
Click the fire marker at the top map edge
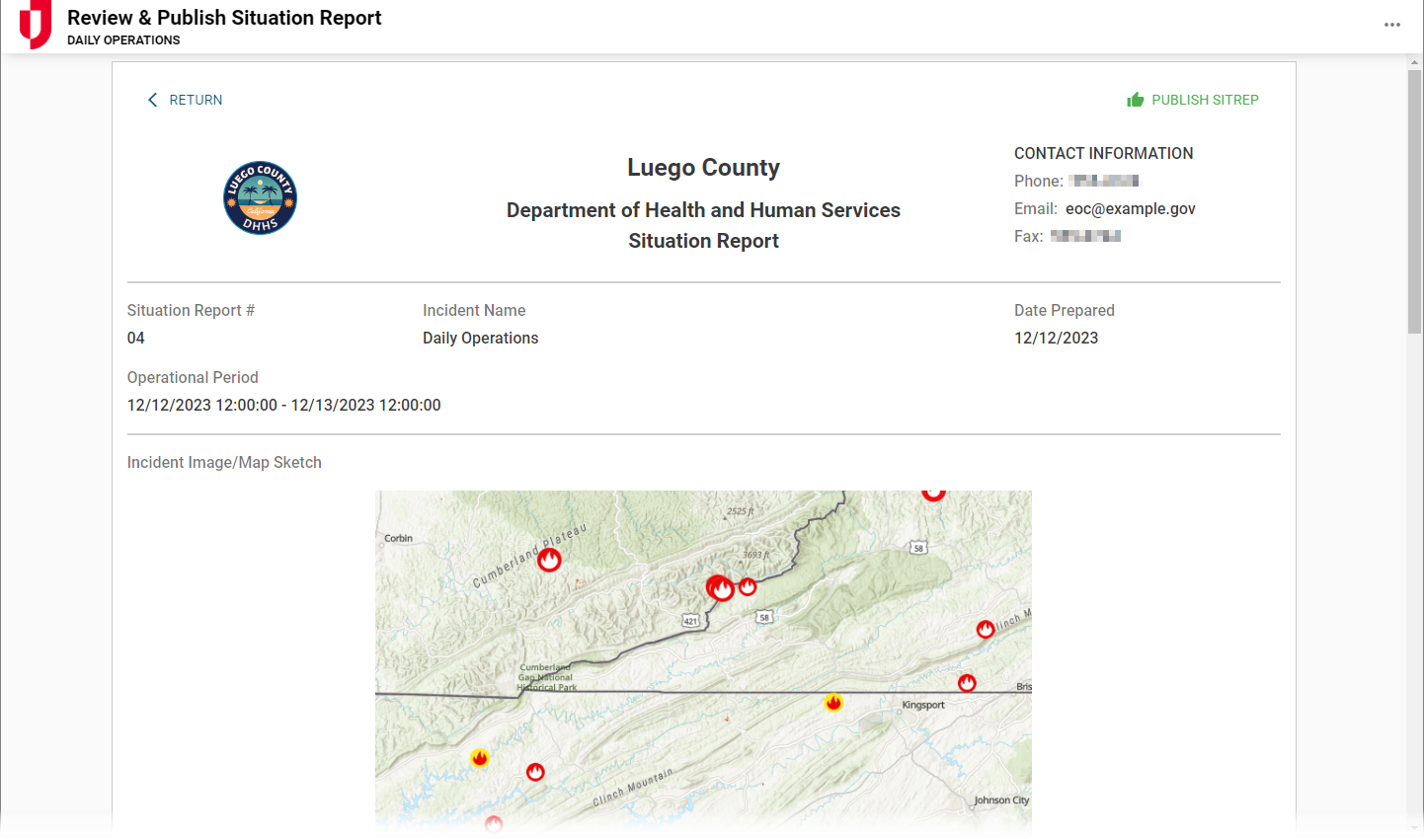933,492
